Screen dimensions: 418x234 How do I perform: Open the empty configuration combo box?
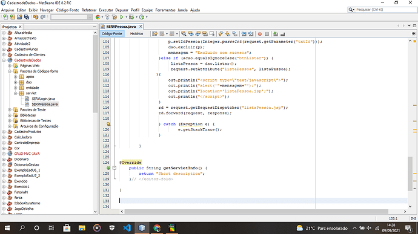[71, 17]
